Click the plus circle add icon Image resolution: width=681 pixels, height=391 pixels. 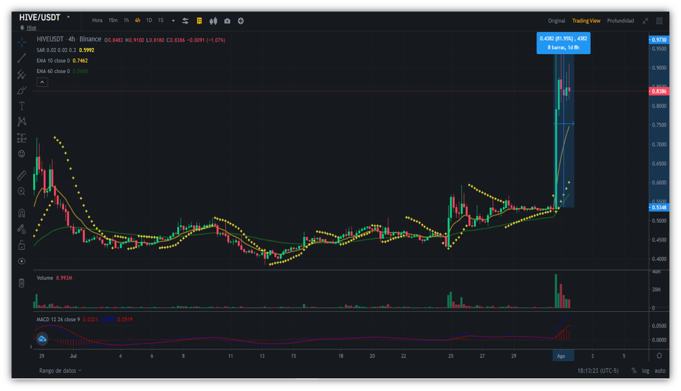[x=241, y=21]
